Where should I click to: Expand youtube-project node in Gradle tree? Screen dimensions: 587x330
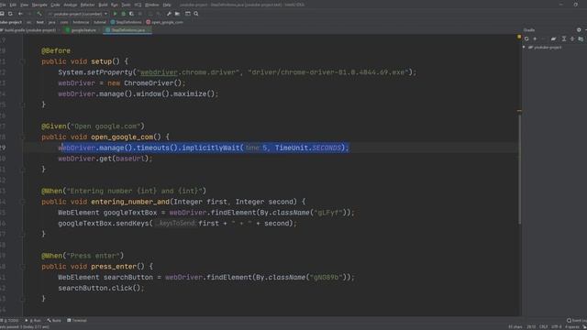tap(524, 48)
